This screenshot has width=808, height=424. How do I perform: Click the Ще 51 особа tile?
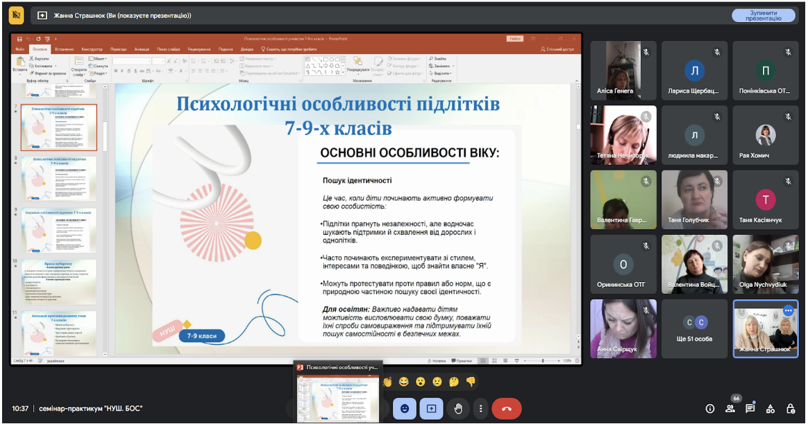(694, 329)
